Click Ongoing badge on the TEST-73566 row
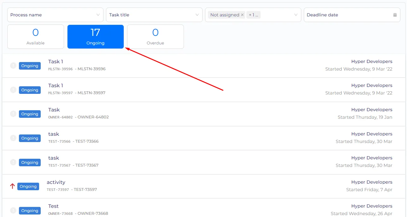Viewport: 407px width, 217px height. (x=30, y=138)
